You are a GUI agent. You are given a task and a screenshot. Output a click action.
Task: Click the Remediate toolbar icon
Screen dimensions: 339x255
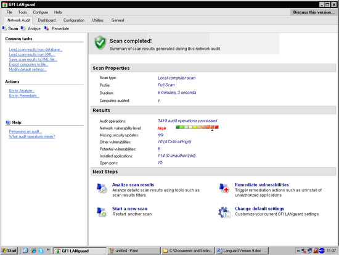click(46, 28)
